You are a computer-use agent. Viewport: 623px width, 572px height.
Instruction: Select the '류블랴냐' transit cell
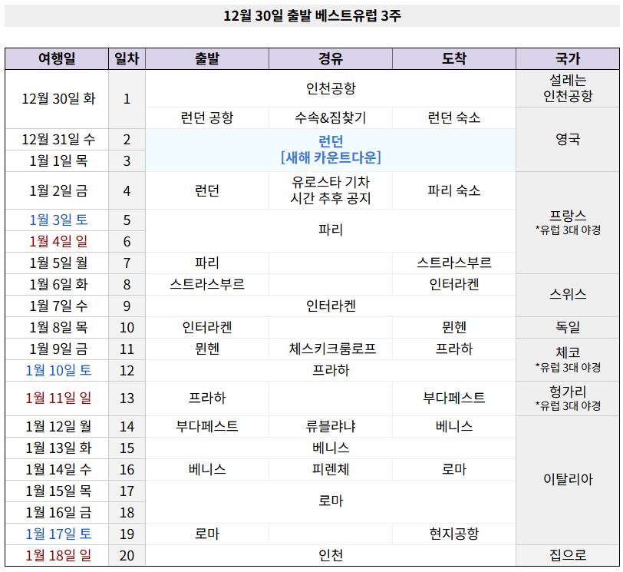(x=331, y=427)
